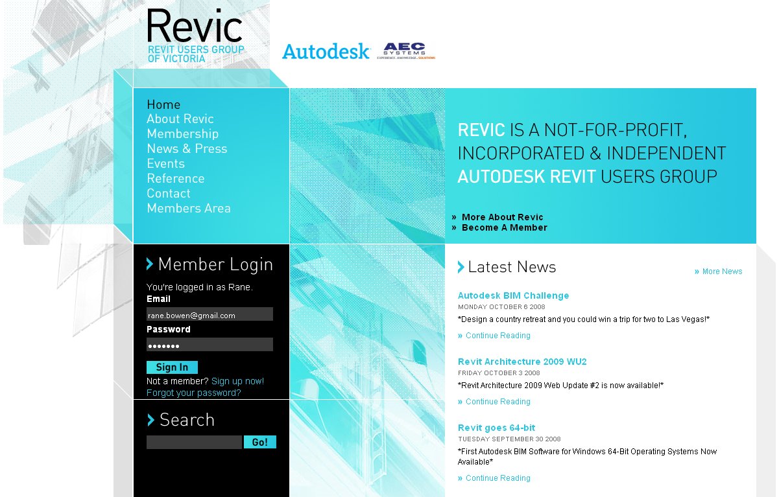779x497 pixels.
Task: Click the 64-Bit Operating Systems summary text
Action: click(587, 457)
